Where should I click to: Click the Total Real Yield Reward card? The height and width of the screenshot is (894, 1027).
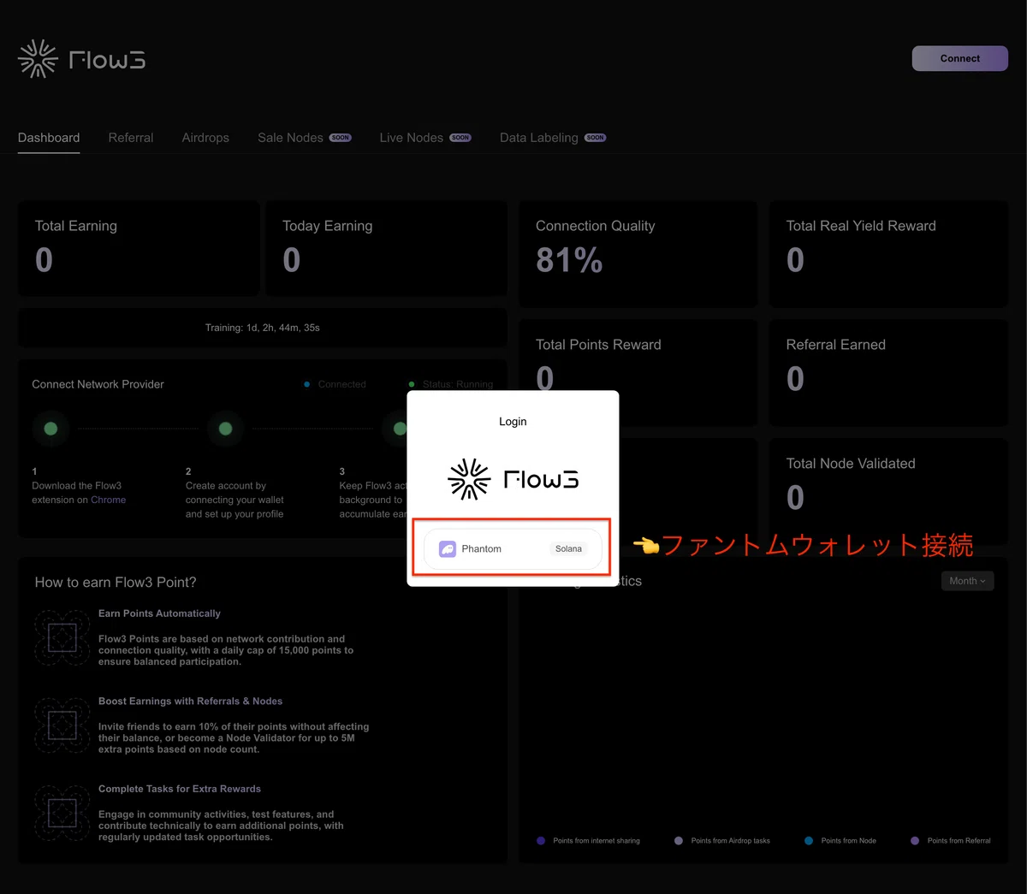(x=888, y=254)
